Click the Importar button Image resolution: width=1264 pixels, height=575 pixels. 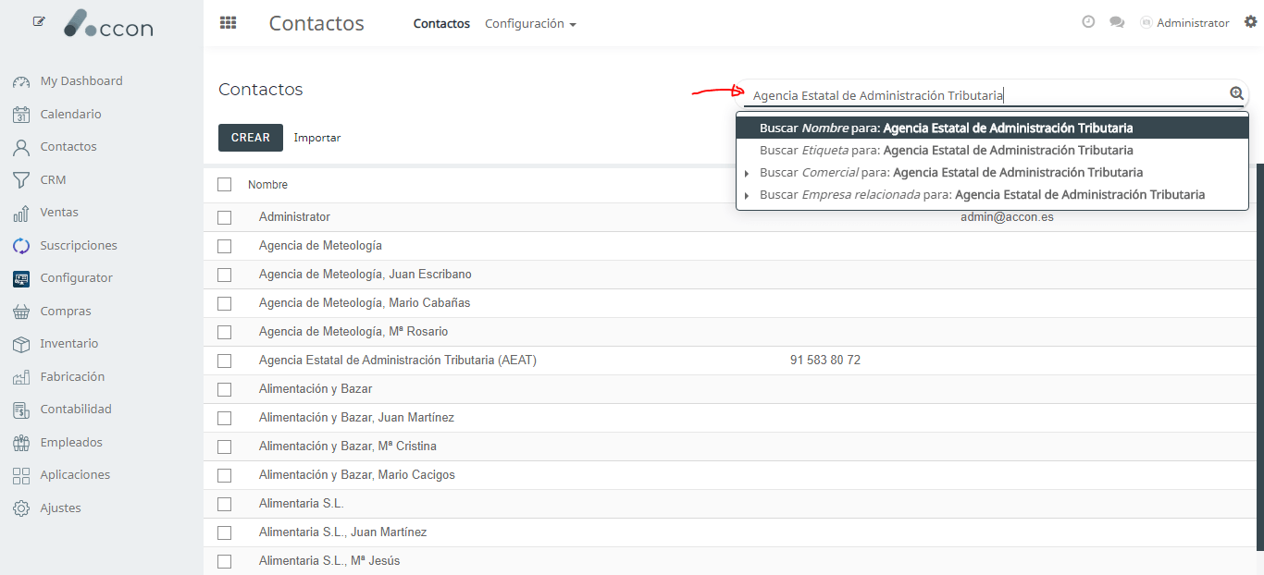coord(317,138)
